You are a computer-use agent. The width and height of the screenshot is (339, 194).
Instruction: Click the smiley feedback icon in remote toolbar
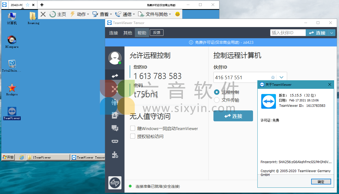[x=177, y=14]
